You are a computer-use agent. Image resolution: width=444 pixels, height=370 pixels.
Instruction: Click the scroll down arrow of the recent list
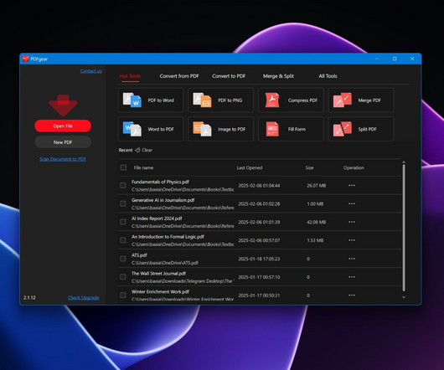click(x=404, y=297)
